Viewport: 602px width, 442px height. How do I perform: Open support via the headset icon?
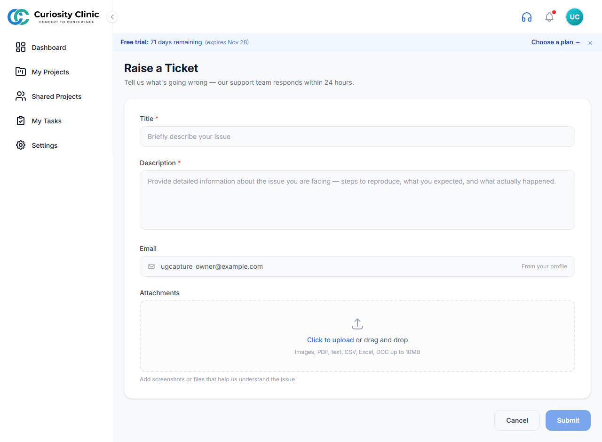527,17
